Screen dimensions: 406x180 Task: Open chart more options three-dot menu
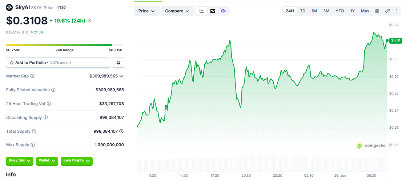coord(397,11)
